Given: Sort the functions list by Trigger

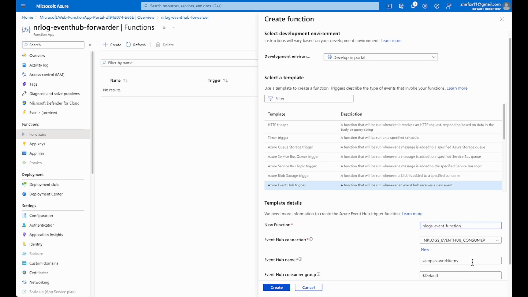Looking at the screenshot, I should pyautogui.click(x=218, y=80).
